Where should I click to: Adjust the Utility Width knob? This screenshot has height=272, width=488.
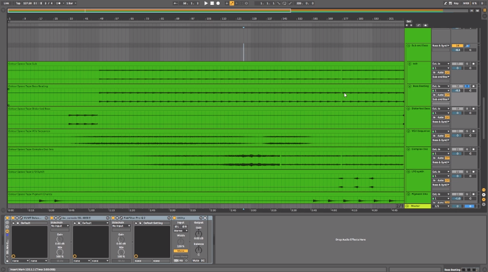coord(181,241)
